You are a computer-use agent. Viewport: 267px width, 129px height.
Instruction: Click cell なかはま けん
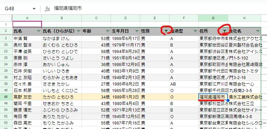click(x=62, y=38)
